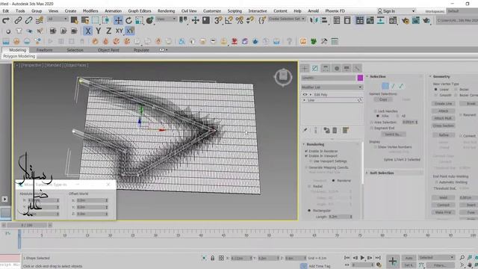Click the Mirror tool icon

pos(314,20)
